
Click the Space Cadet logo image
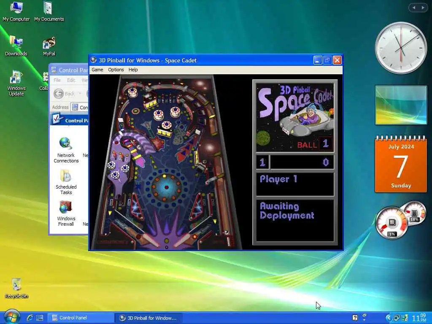(295, 118)
